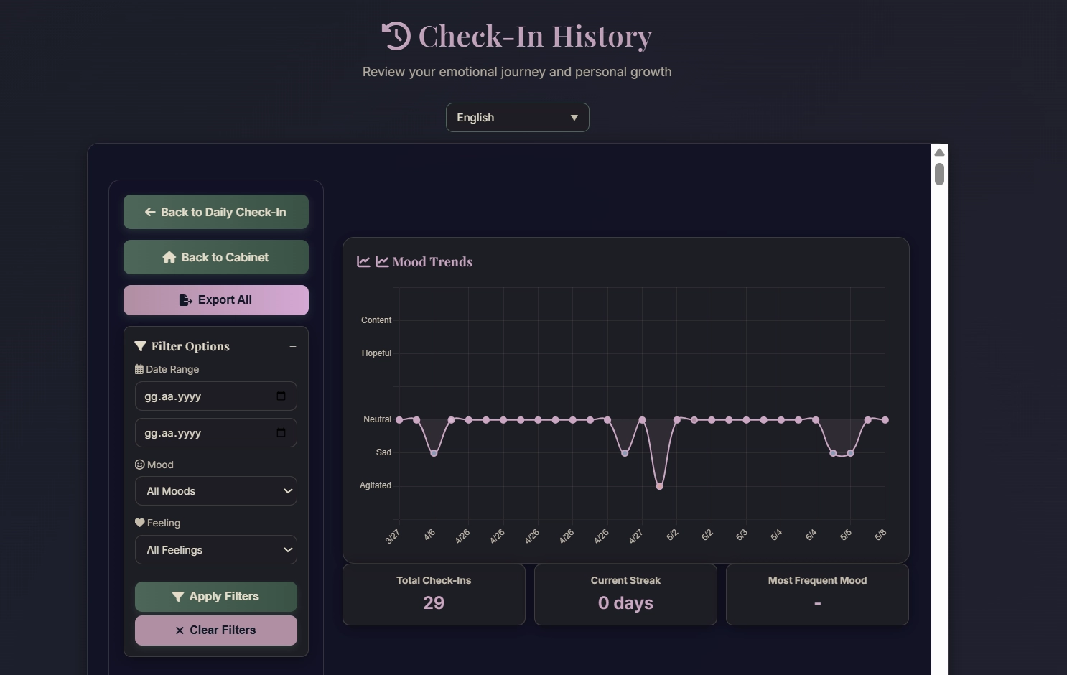Click the history clock icon in title
This screenshot has width=1067, height=675.
(x=396, y=36)
